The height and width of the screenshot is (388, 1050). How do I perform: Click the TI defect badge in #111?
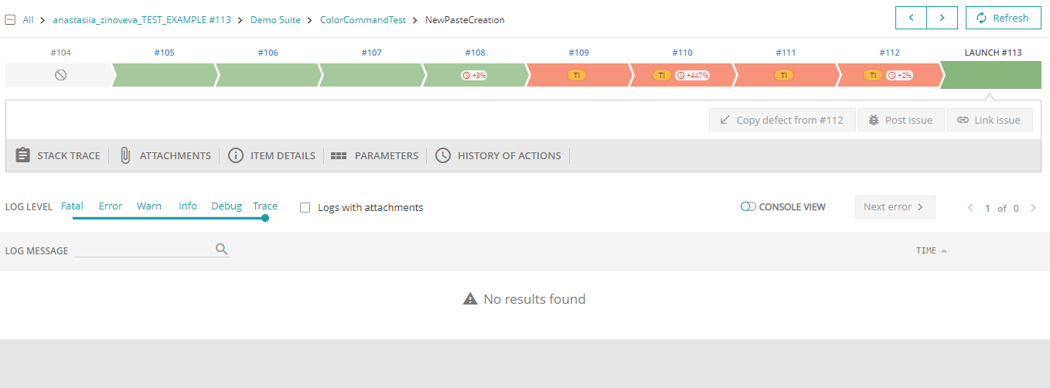(785, 75)
